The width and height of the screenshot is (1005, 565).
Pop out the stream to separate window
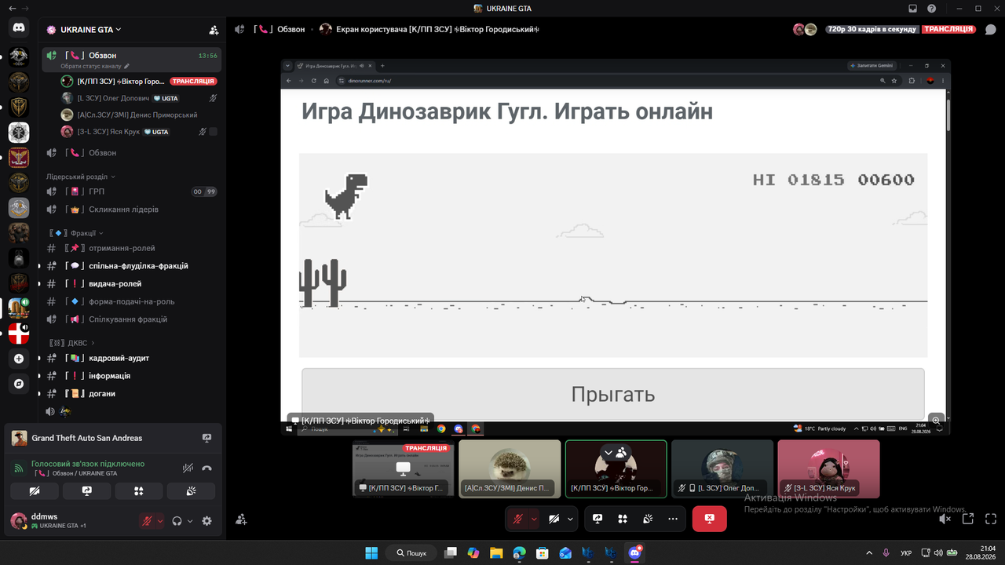pyautogui.click(x=968, y=519)
